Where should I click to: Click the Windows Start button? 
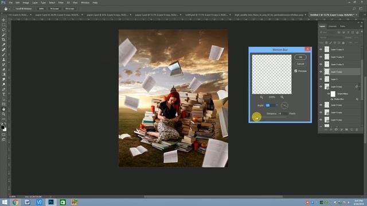tap(5, 202)
